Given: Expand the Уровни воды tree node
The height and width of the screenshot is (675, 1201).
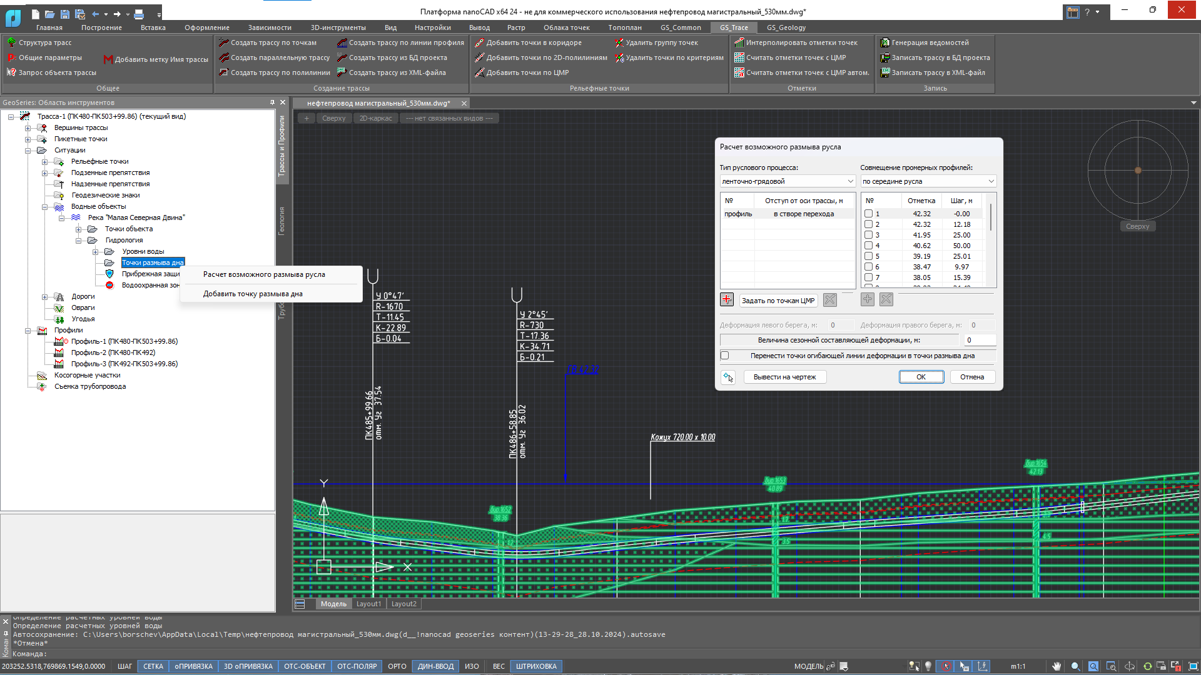Looking at the screenshot, I should pyautogui.click(x=95, y=251).
